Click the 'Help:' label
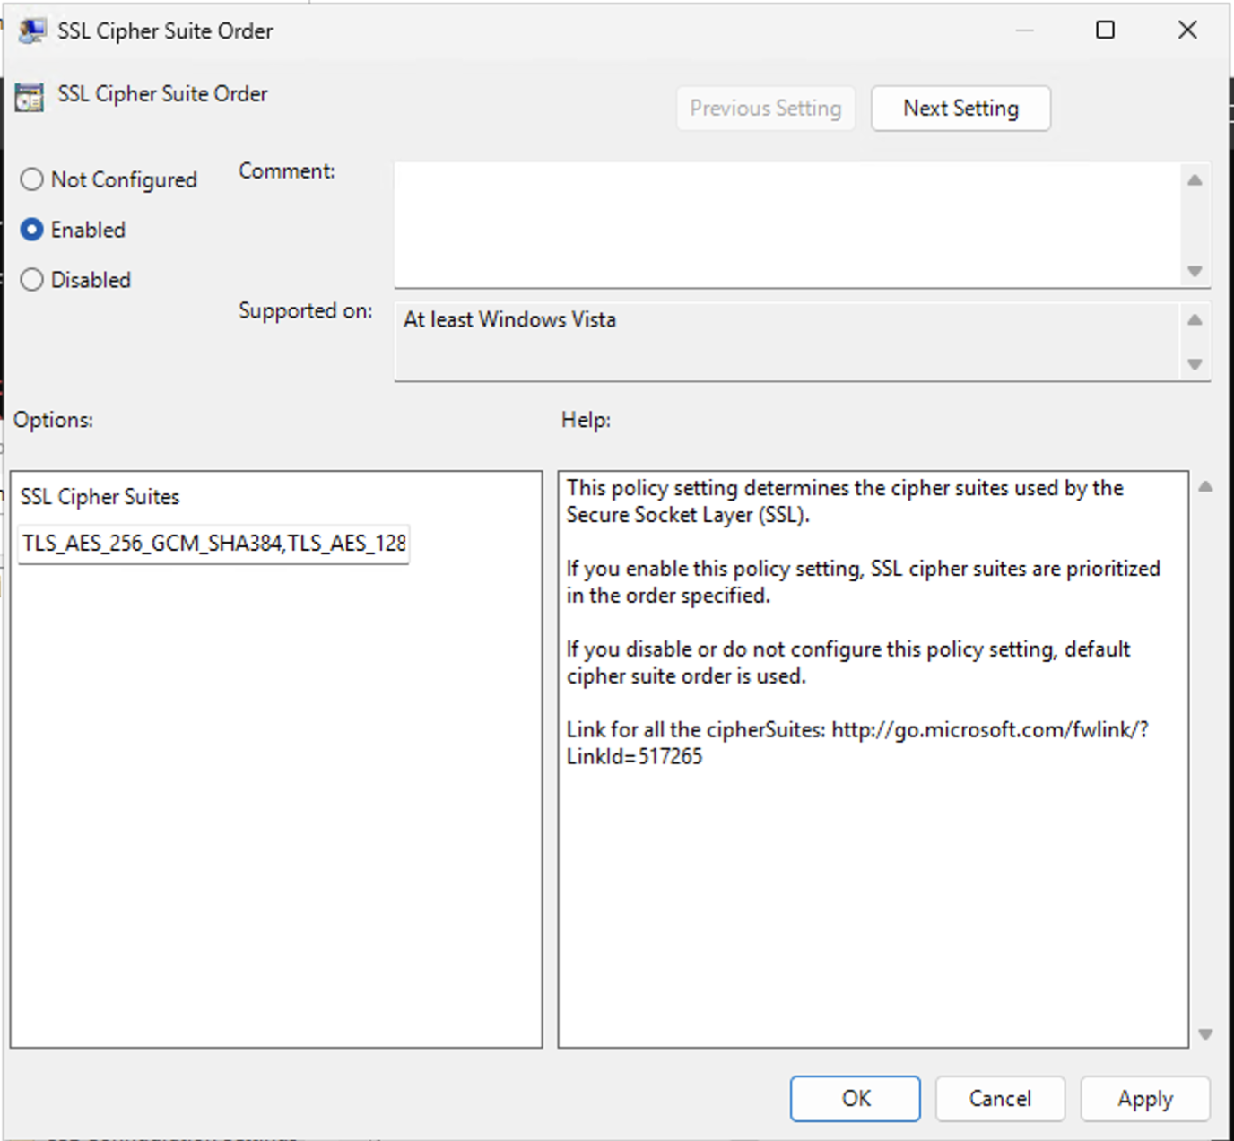The width and height of the screenshot is (1234, 1141). [x=586, y=420]
